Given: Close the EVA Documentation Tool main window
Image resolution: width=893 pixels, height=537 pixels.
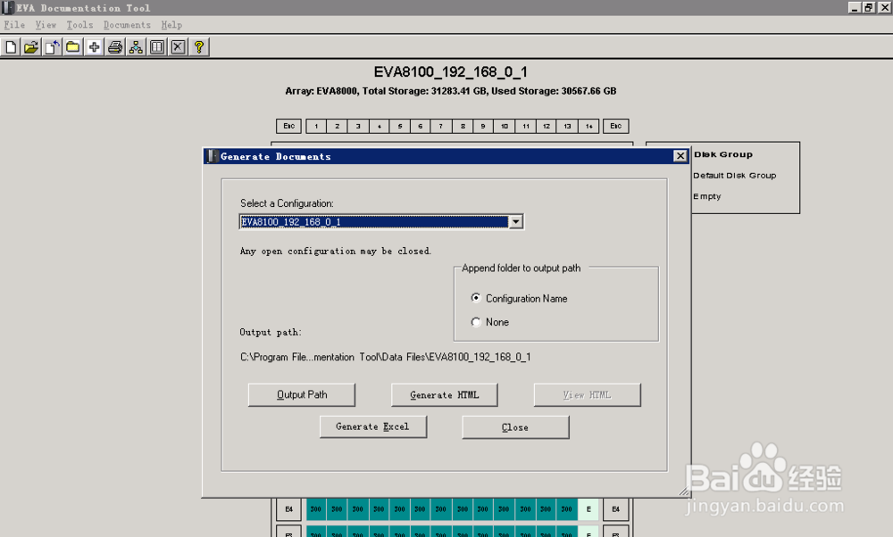Looking at the screenshot, I should pyautogui.click(x=884, y=7).
